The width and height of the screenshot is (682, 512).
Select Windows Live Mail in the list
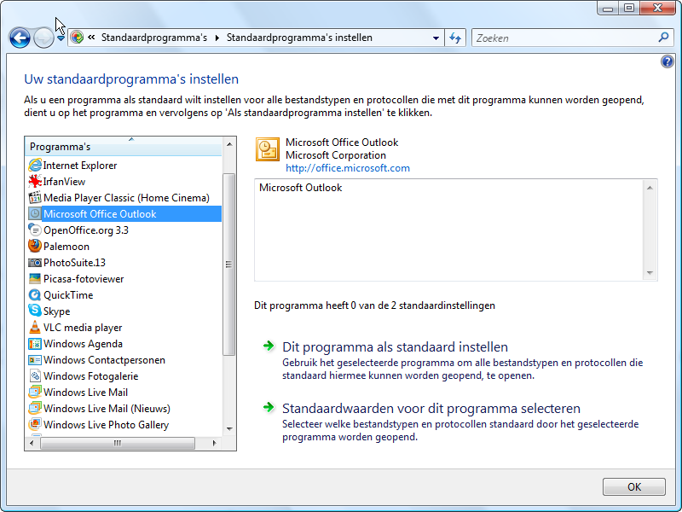85,393
